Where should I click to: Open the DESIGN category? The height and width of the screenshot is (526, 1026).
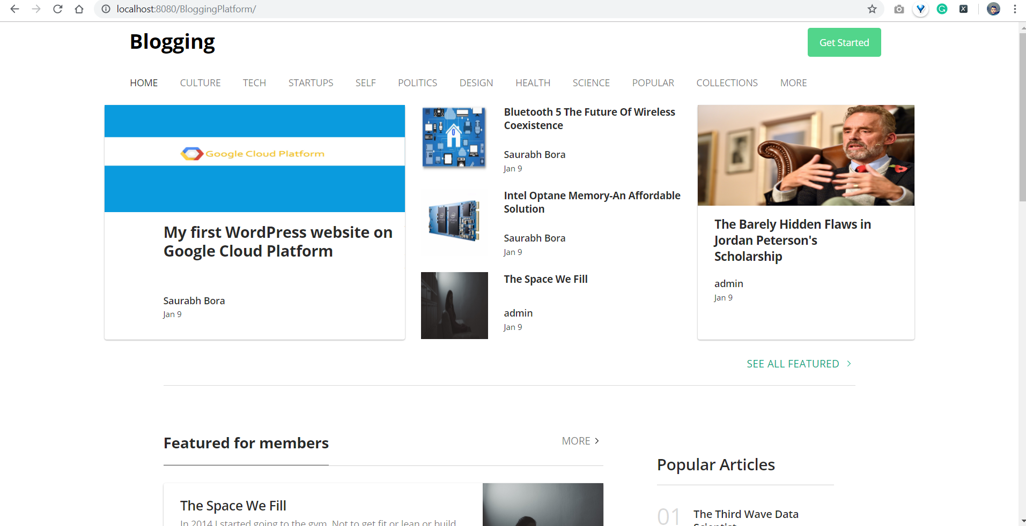(x=476, y=83)
